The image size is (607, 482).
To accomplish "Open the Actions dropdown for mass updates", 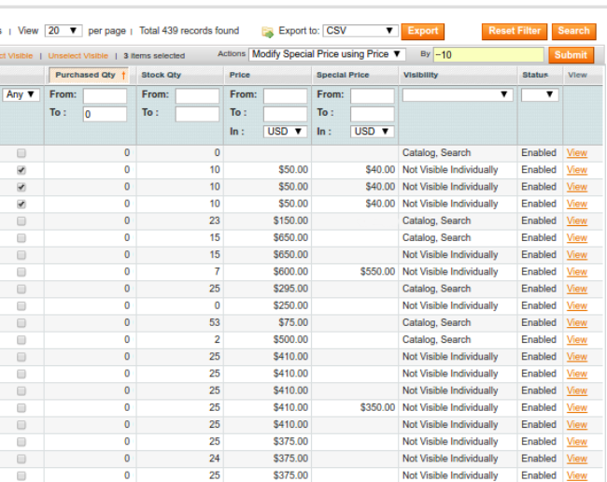I will 327,54.
